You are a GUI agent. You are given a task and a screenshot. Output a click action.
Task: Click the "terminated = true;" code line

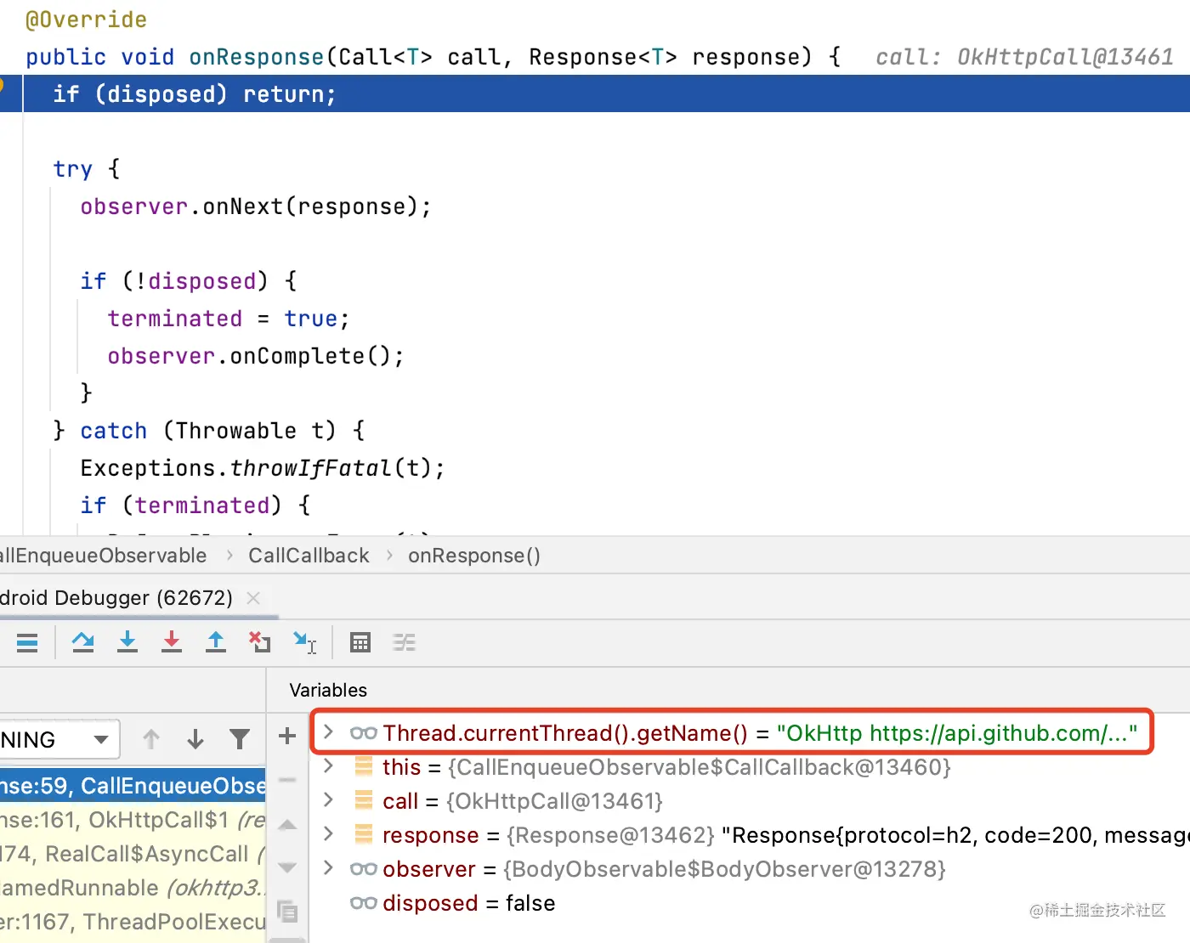pos(228,319)
